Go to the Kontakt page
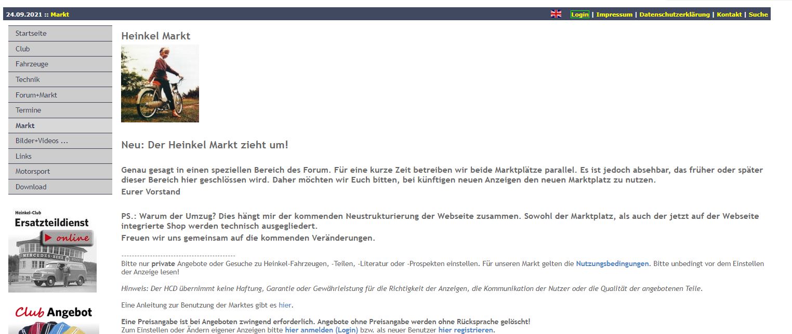792x334 pixels. tap(729, 15)
